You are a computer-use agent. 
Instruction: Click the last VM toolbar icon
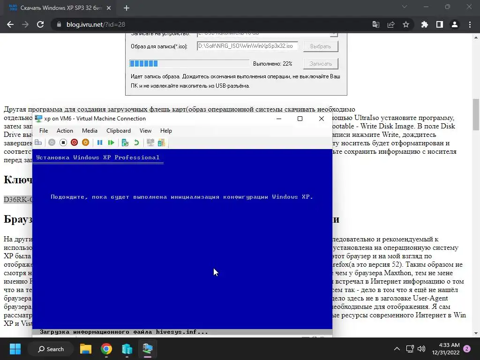tap(161, 142)
